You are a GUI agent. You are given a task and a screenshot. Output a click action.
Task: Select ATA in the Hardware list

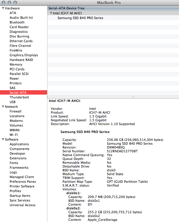click(x=13, y=13)
